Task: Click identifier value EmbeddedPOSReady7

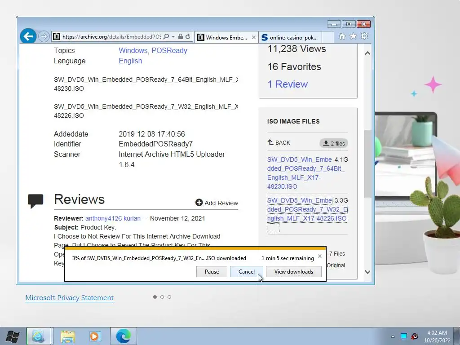Action: click(x=156, y=144)
